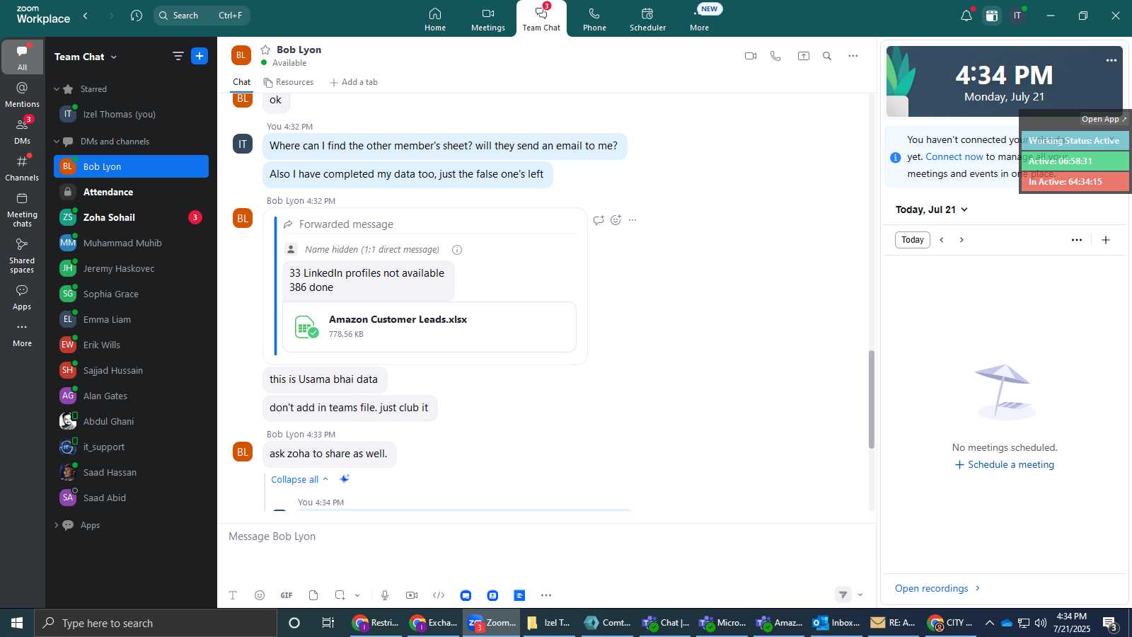Open the IT profile avatar menu
The height and width of the screenshot is (637, 1132).
click(1017, 16)
